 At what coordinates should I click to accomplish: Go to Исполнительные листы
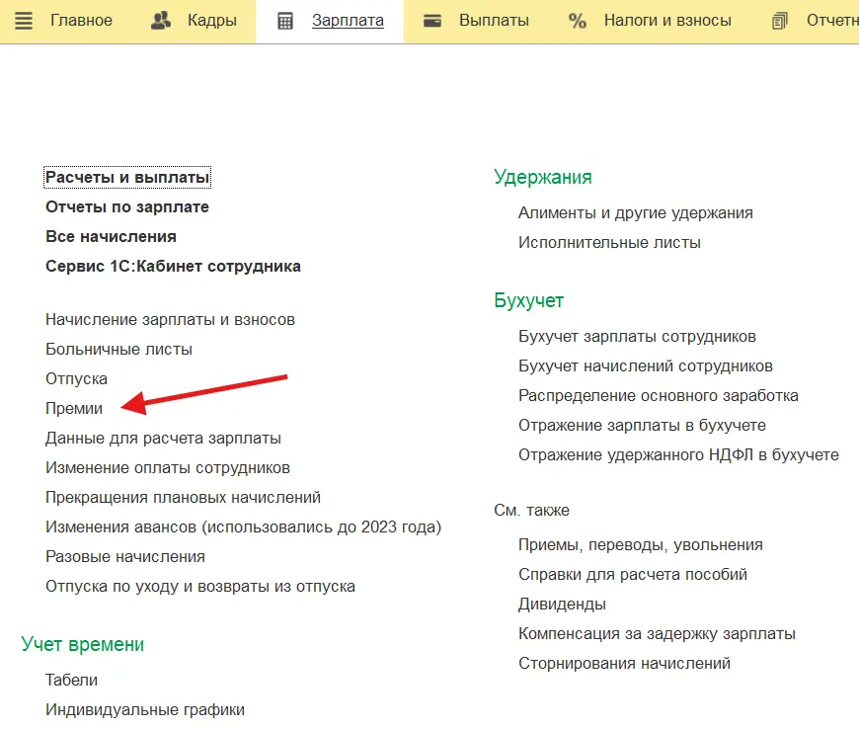609,242
